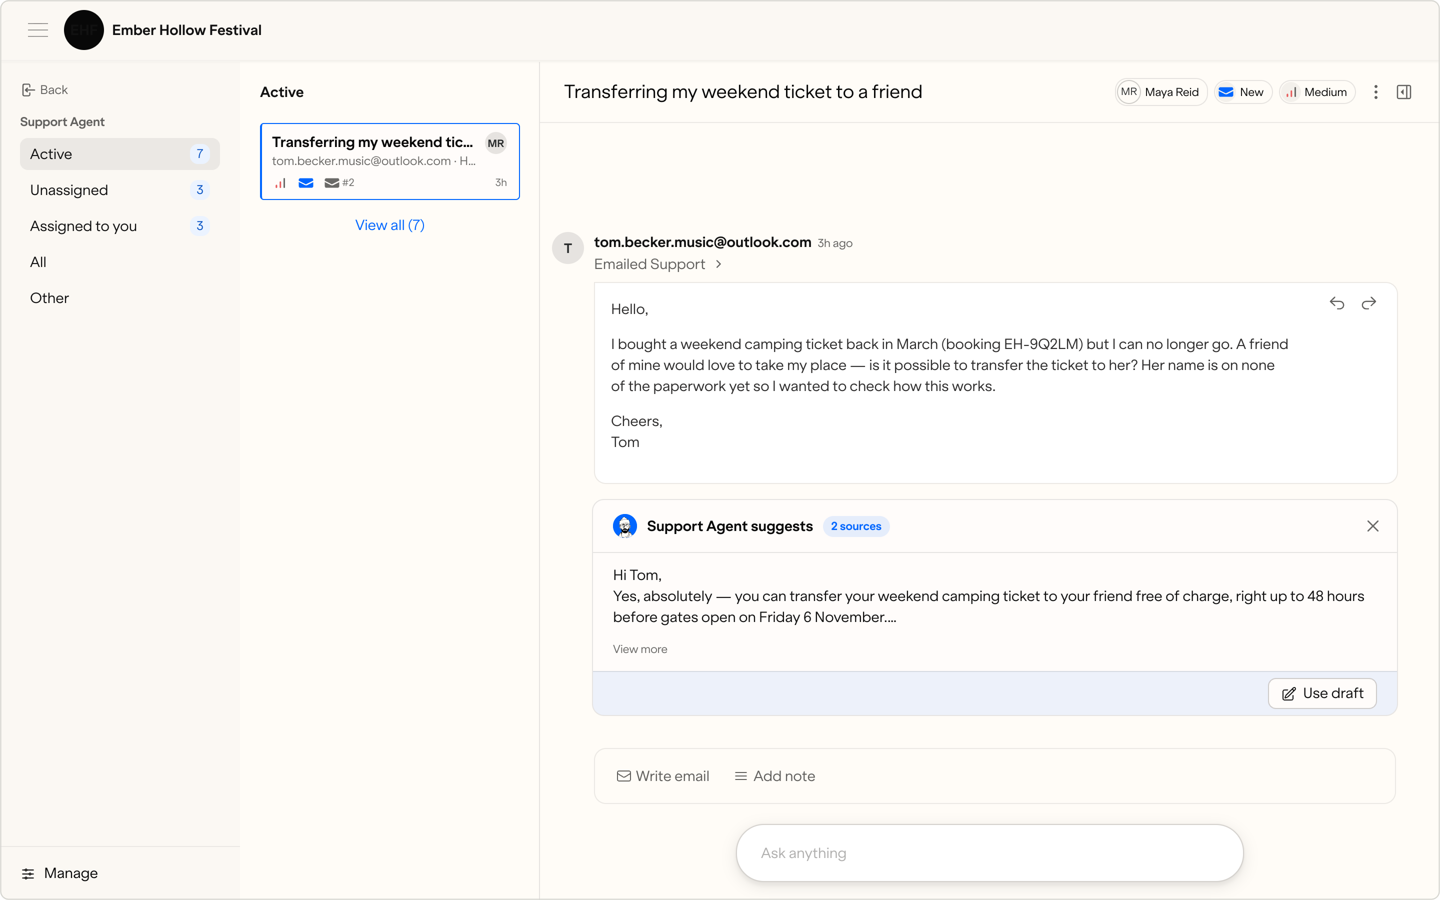Open the Unassigned queue
The width and height of the screenshot is (1440, 900).
coord(119,190)
